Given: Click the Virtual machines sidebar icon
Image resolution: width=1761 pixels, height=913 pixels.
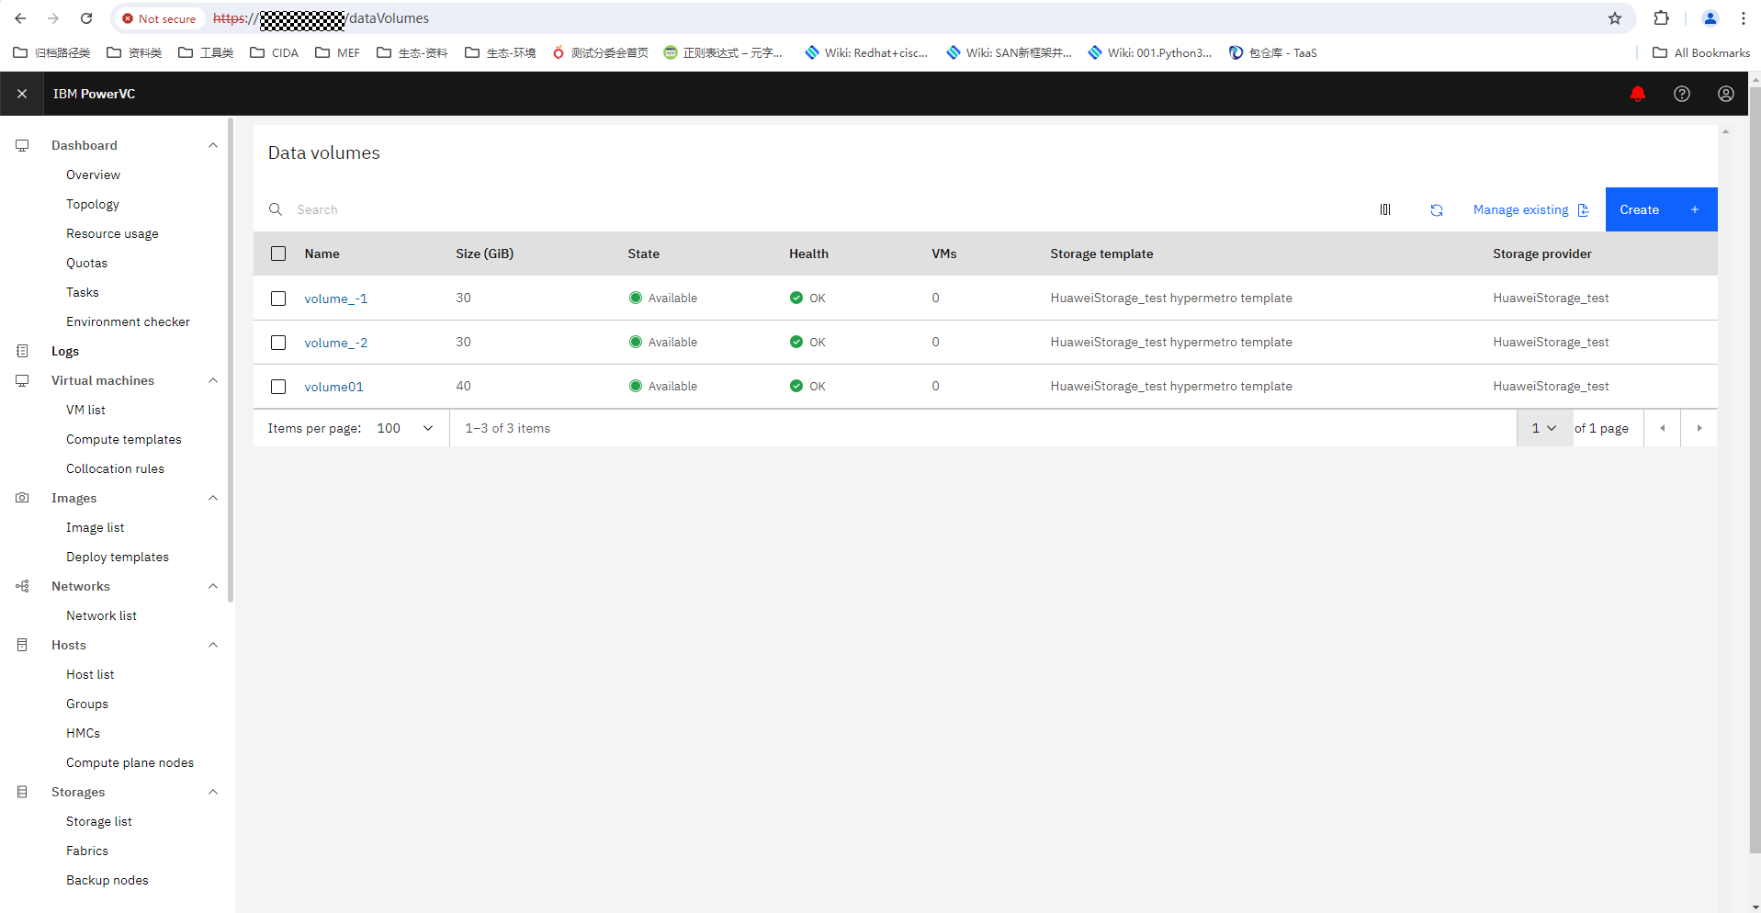Looking at the screenshot, I should [x=22, y=380].
